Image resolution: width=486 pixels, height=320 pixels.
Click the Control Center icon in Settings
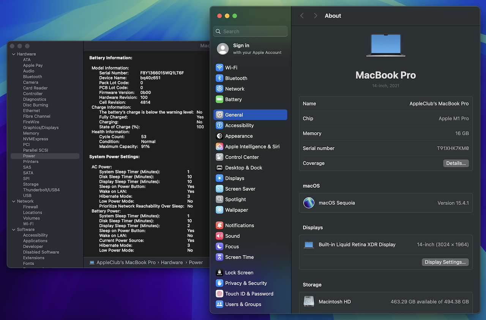(219, 157)
